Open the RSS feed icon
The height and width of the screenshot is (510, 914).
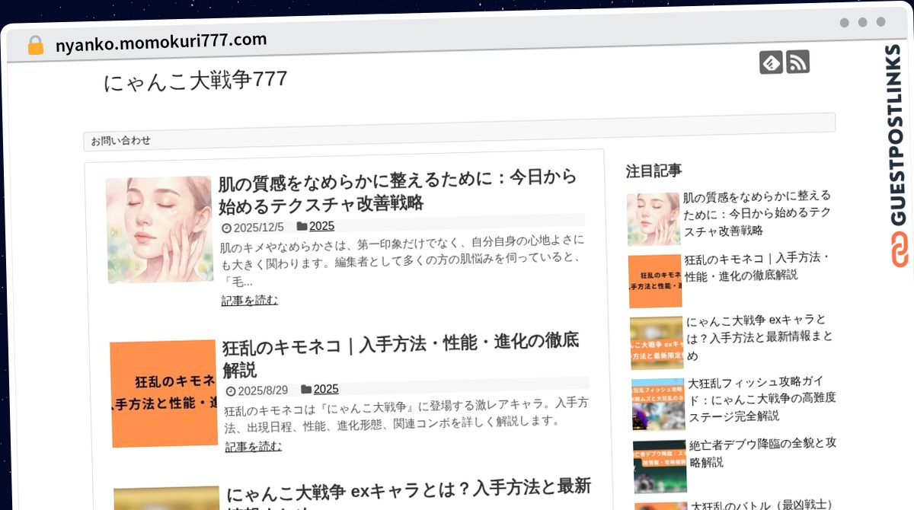(797, 61)
